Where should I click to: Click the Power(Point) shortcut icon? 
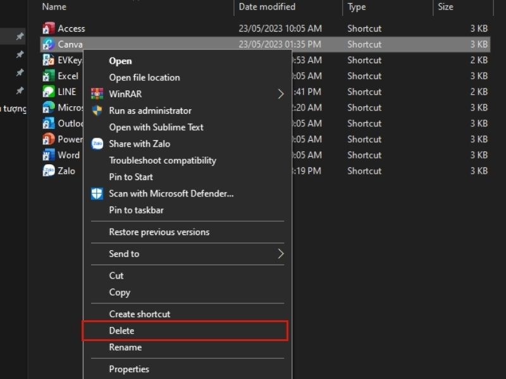point(49,139)
